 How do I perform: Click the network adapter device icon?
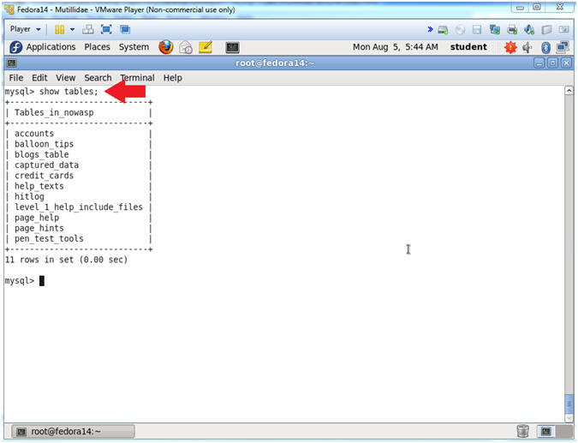click(494, 29)
